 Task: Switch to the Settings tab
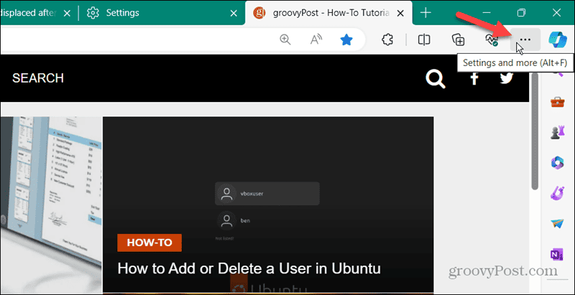[162, 13]
